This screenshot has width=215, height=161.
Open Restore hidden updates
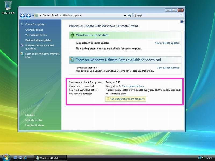(38, 40)
